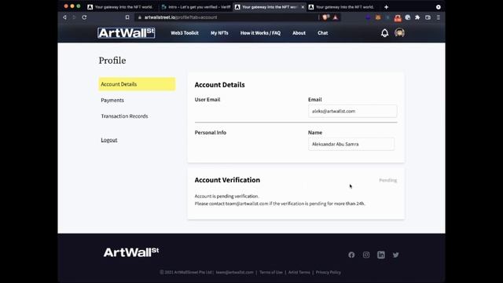The width and height of the screenshot is (503, 283).
Task: Open Payments section
Action: coord(112,100)
